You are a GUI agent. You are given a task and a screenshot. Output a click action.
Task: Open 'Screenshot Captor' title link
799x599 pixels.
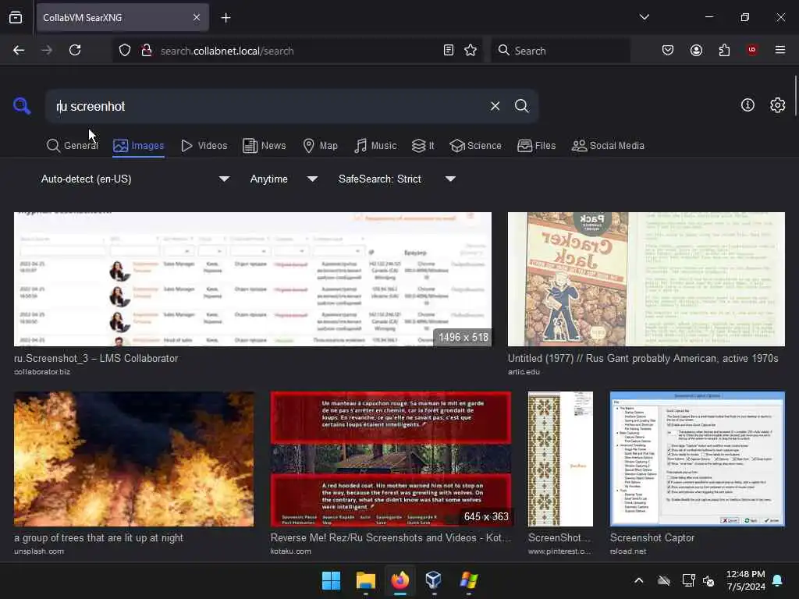point(652,538)
